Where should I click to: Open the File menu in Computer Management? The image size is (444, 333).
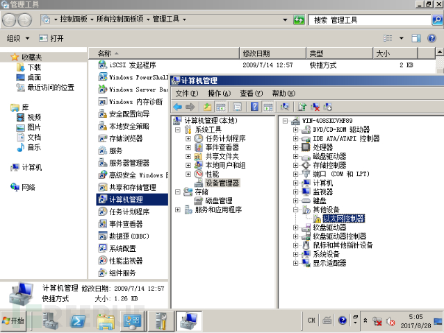[x=187, y=94]
